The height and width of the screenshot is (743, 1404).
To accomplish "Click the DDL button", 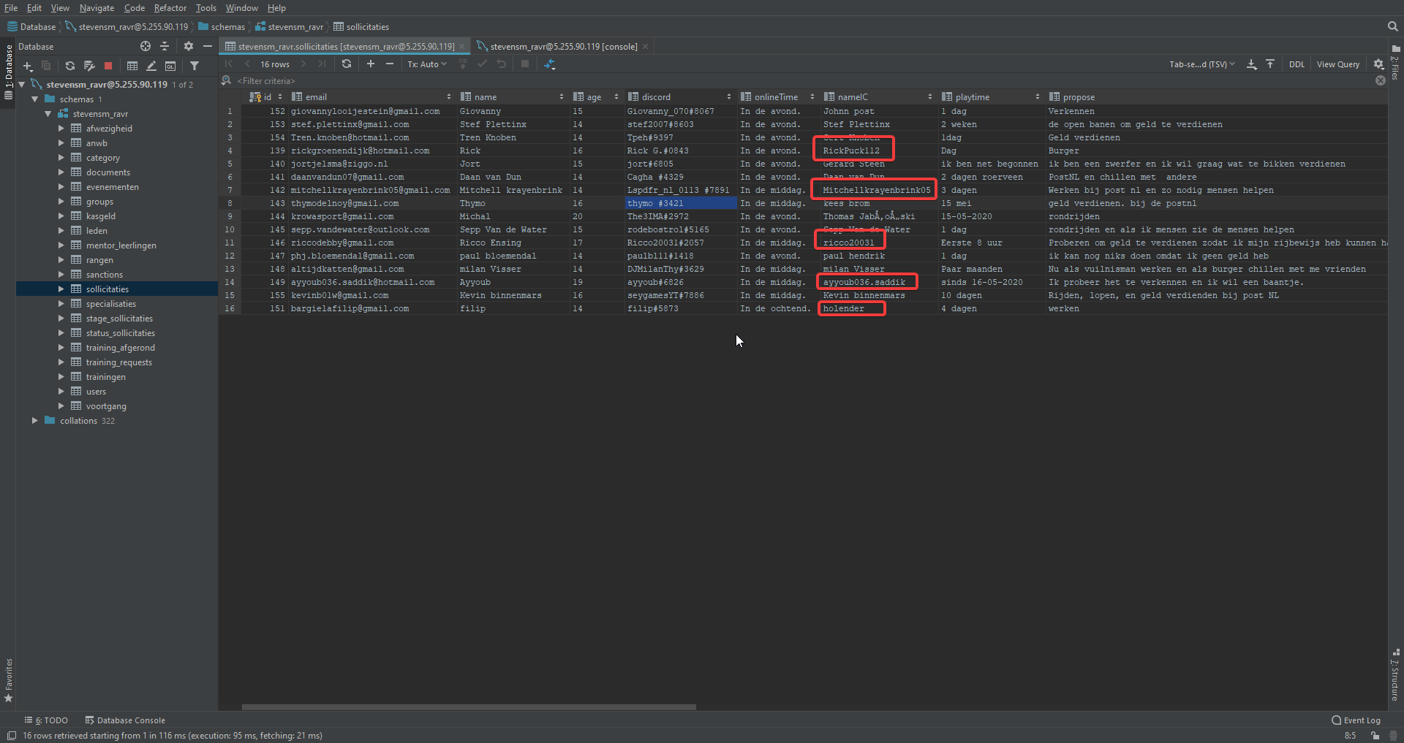I will (1297, 64).
